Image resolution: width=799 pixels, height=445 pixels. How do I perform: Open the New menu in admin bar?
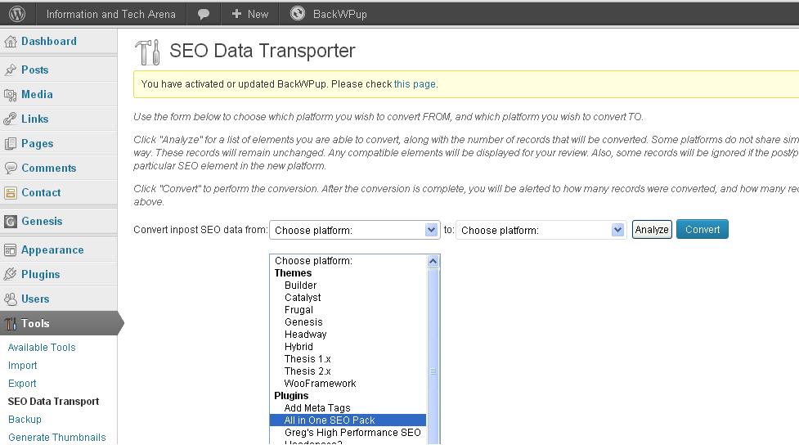[x=249, y=14]
